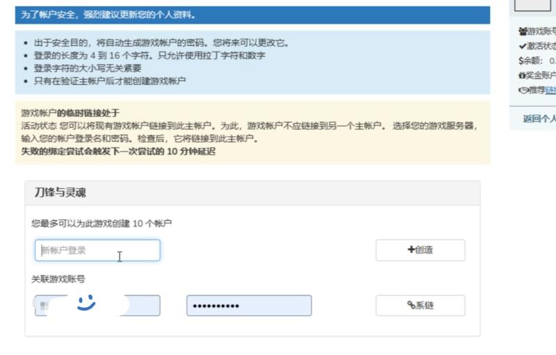Click the 创造 create button
The width and height of the screenshot is (556, 355).
(420, 250)
